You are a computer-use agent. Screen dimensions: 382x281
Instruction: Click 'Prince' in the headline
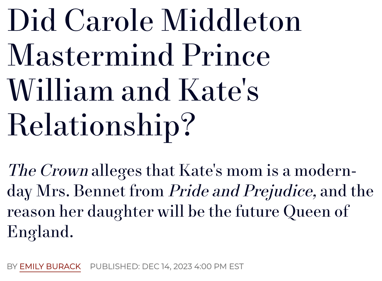[226, 55]
